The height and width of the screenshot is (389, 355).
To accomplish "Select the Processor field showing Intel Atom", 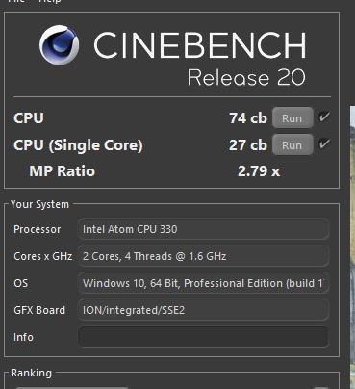I will pos(204,229).
